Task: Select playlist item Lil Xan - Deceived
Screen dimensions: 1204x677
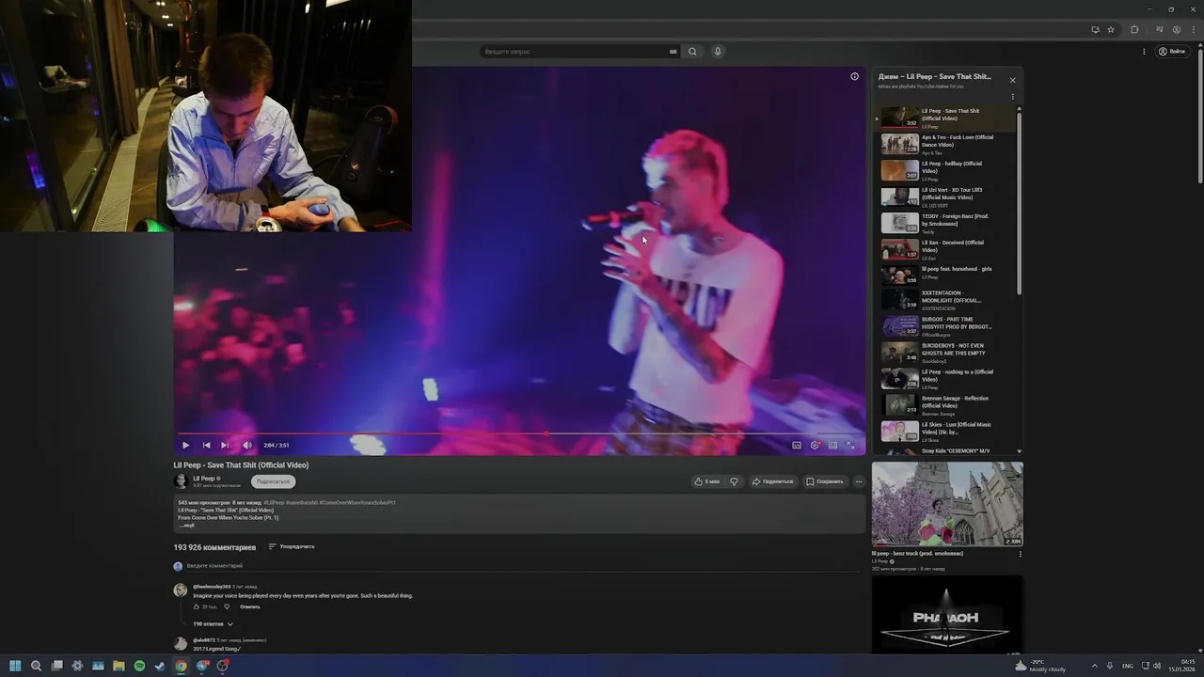Action: (x=946, y=249)
